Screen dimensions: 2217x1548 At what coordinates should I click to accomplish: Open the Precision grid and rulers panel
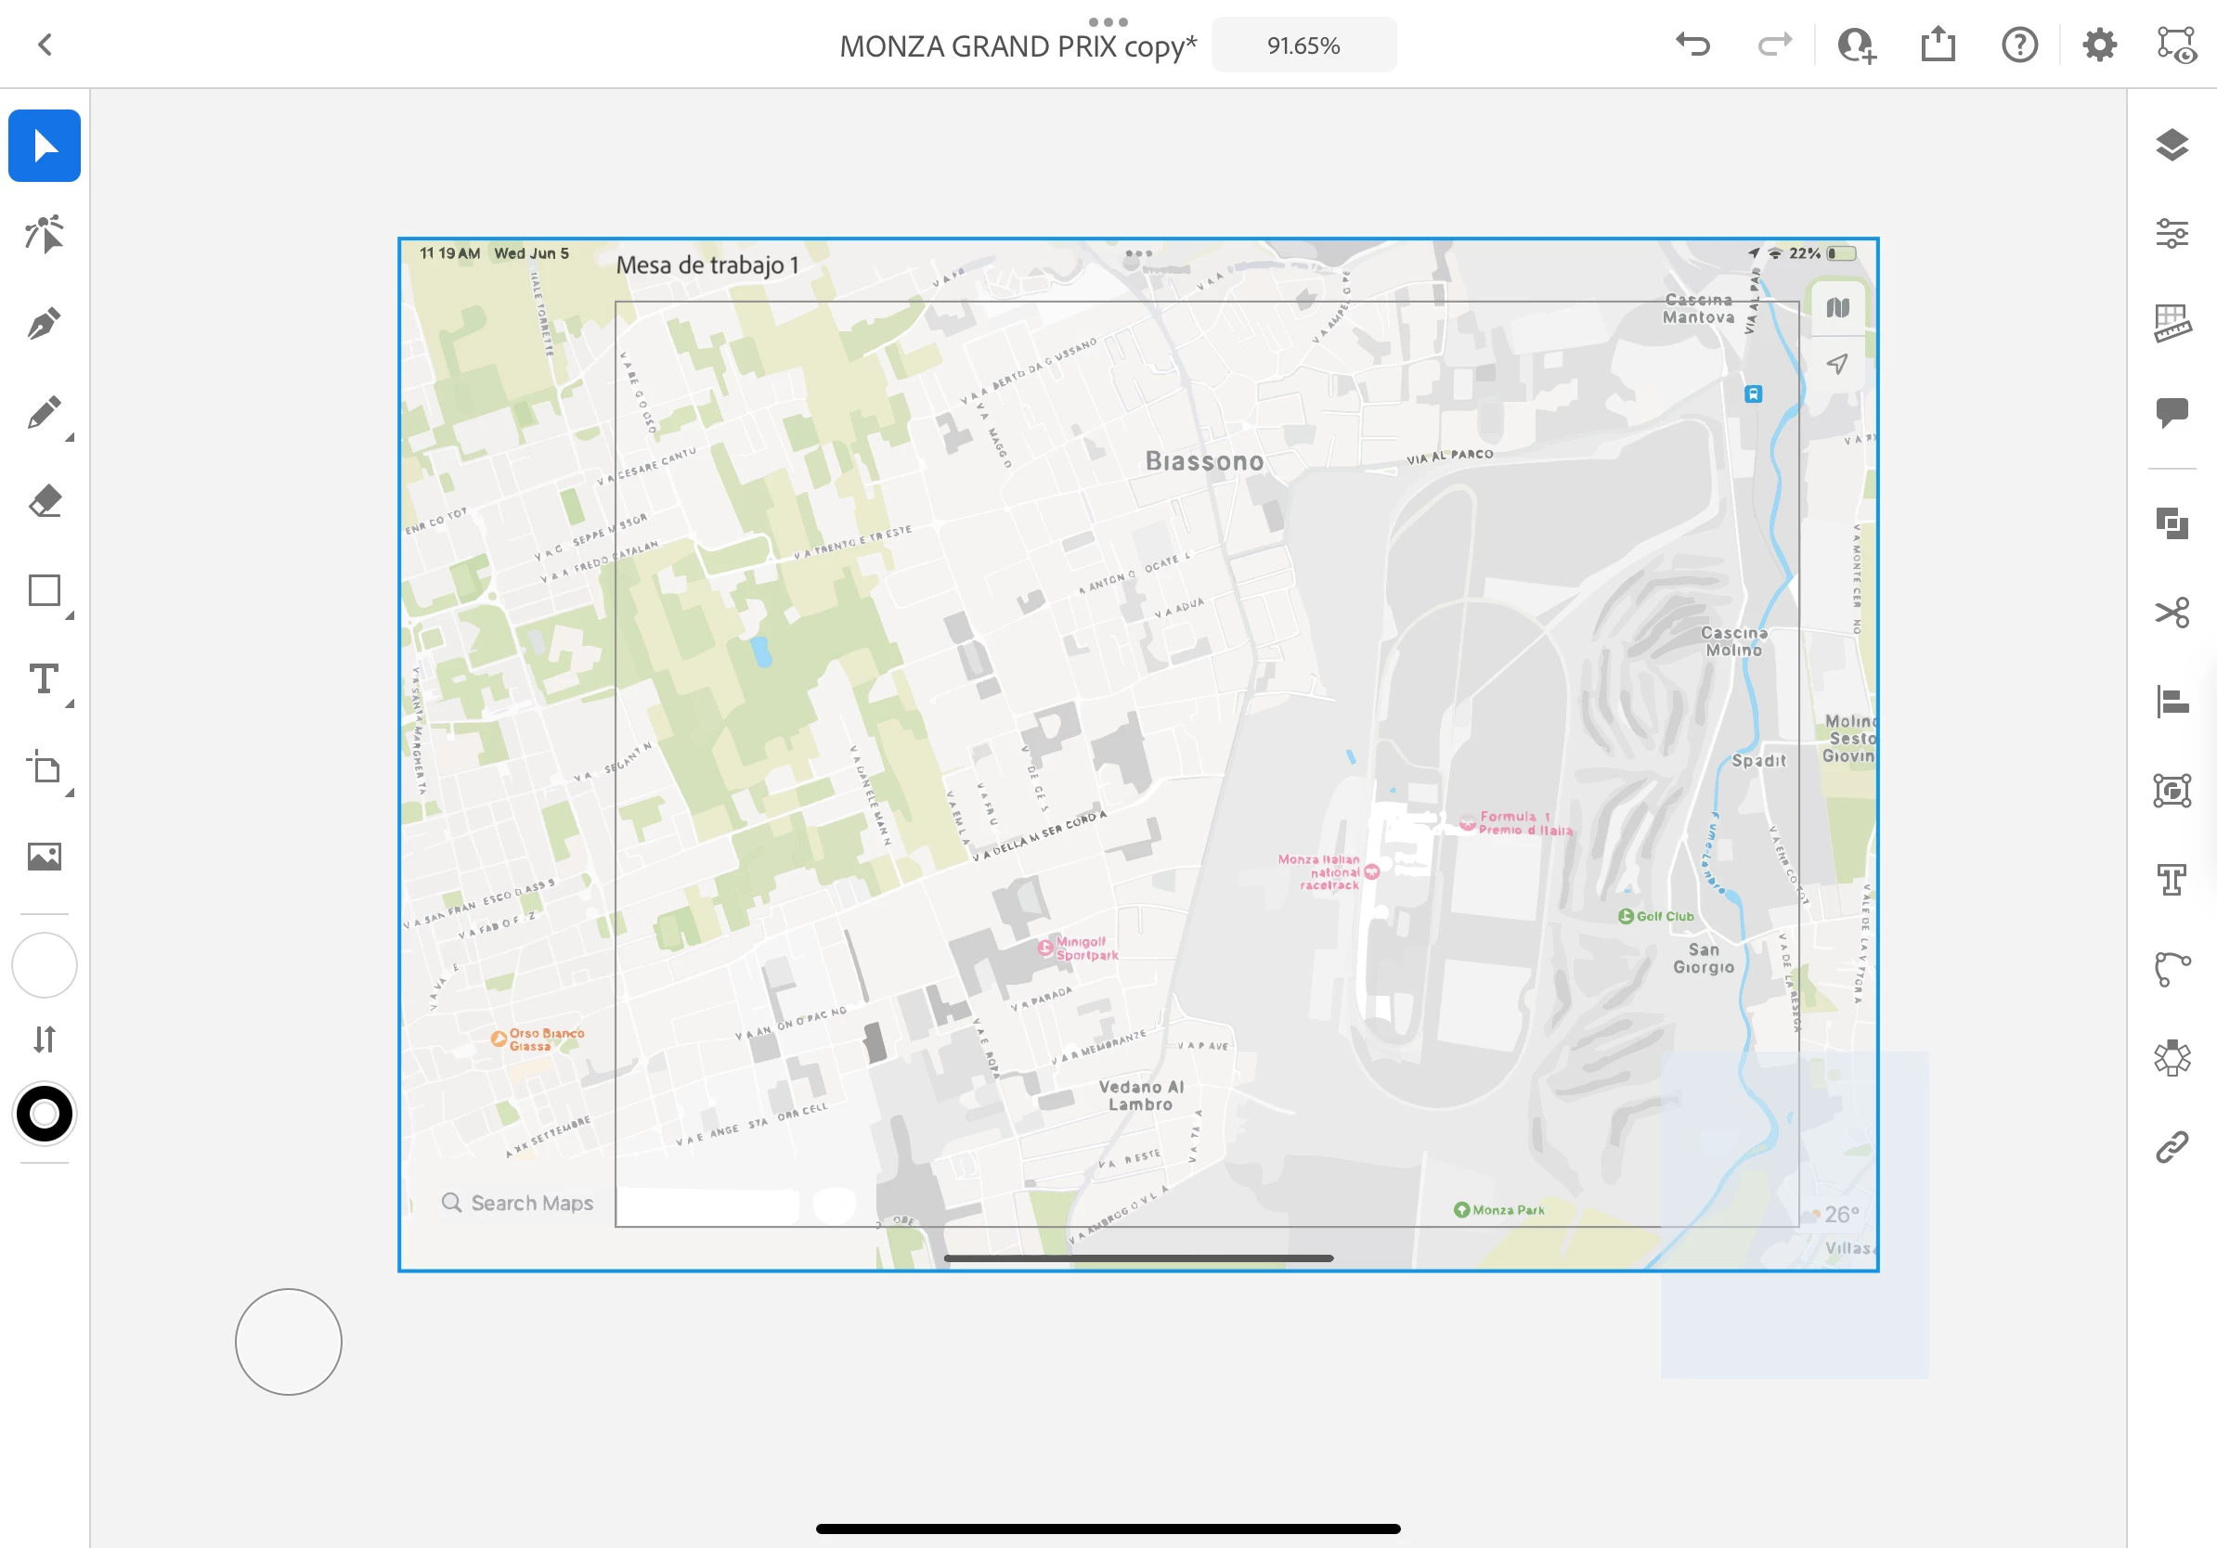point(2172,323)
